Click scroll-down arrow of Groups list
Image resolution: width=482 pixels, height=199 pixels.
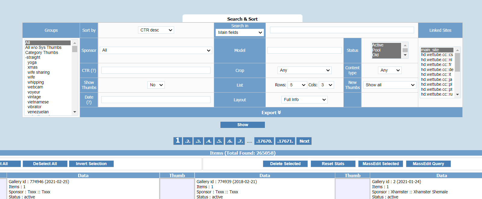coord(75,112)
